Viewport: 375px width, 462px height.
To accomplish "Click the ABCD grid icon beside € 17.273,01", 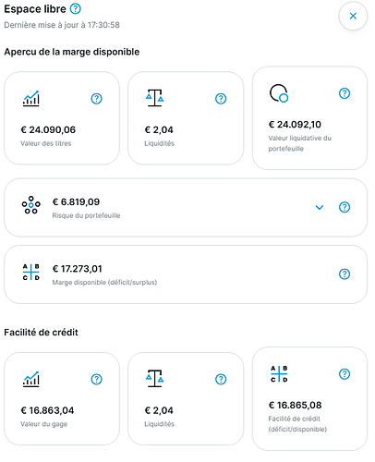I will pos(30,272).
